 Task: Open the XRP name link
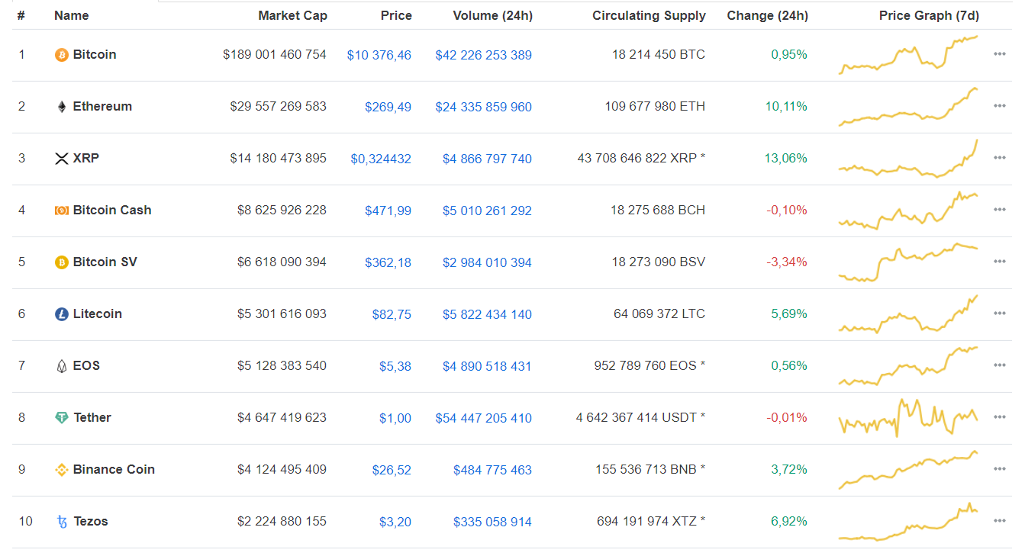click(86, 159)
